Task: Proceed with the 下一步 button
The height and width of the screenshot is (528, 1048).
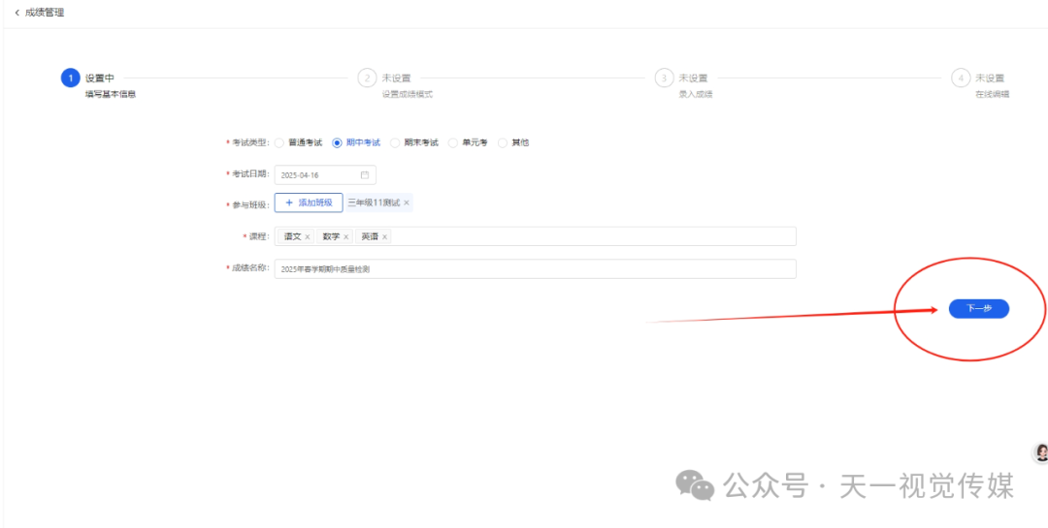Action: (x=978, y=308)
